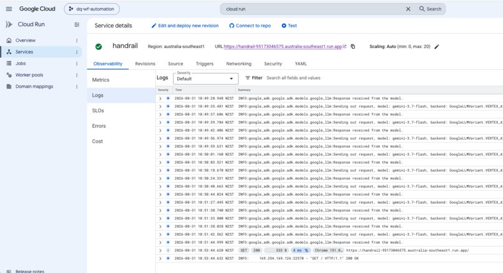
Task: Click the GET chip in request log
Action: (x=244, y=251)
